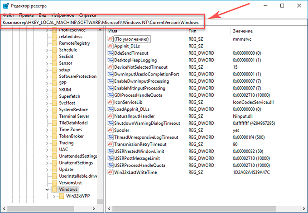Click the DWORD icon for DdeSendTimeout

click(111, 53)
